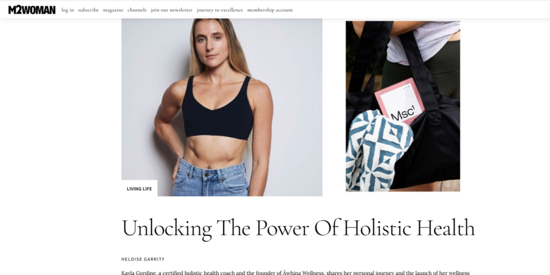Click the Msc bag advertisement image
The height and width of the screenshot is (275, 550).
click(x=403, y=106)
